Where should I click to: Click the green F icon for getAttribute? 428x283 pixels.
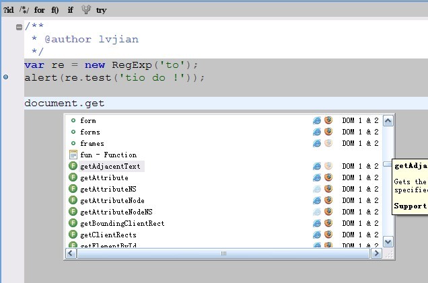tap(73, 177)
